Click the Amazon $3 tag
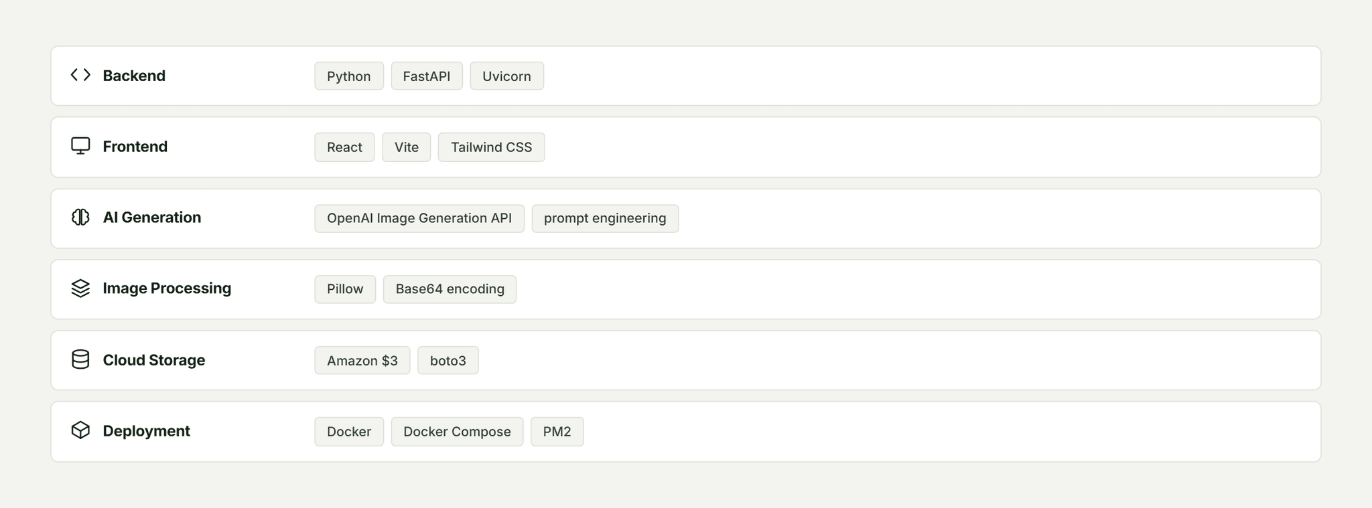This screenshot has width=1372, height=508. 362,361
